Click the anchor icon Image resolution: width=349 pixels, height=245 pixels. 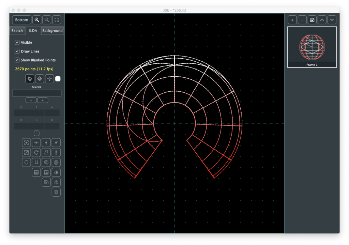[56, 182]
